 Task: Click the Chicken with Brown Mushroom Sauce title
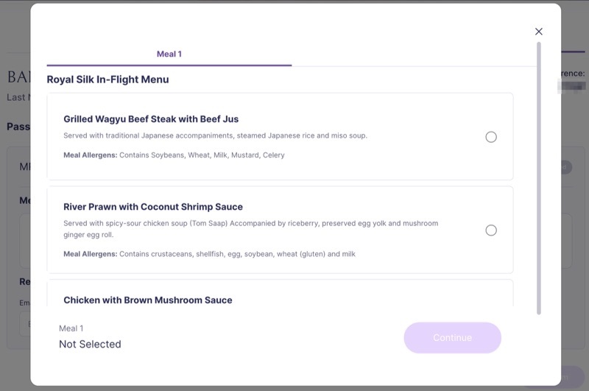pos(148,300)
